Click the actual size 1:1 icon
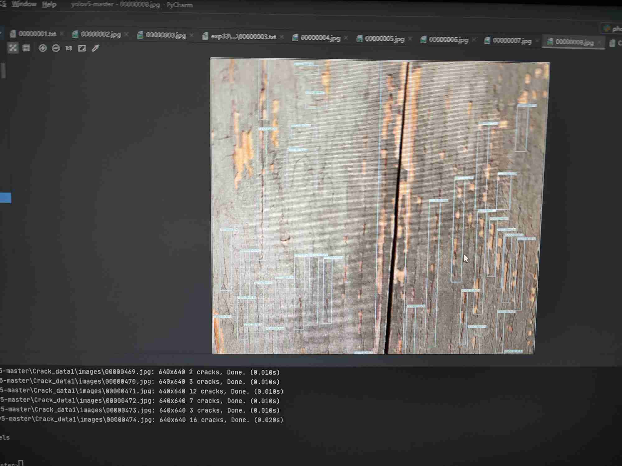 [x=69, y=48]
